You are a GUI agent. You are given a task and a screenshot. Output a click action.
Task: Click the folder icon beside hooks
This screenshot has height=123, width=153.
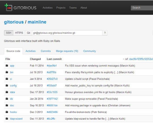pos(7,112)
